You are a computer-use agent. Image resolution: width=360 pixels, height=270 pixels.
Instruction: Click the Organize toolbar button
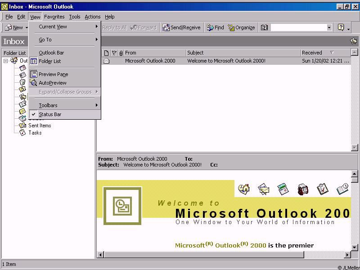[242, 27]
